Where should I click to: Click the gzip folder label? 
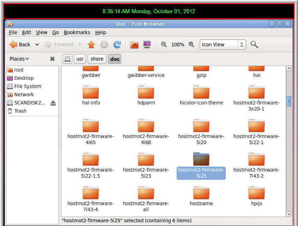click(201, 75)
